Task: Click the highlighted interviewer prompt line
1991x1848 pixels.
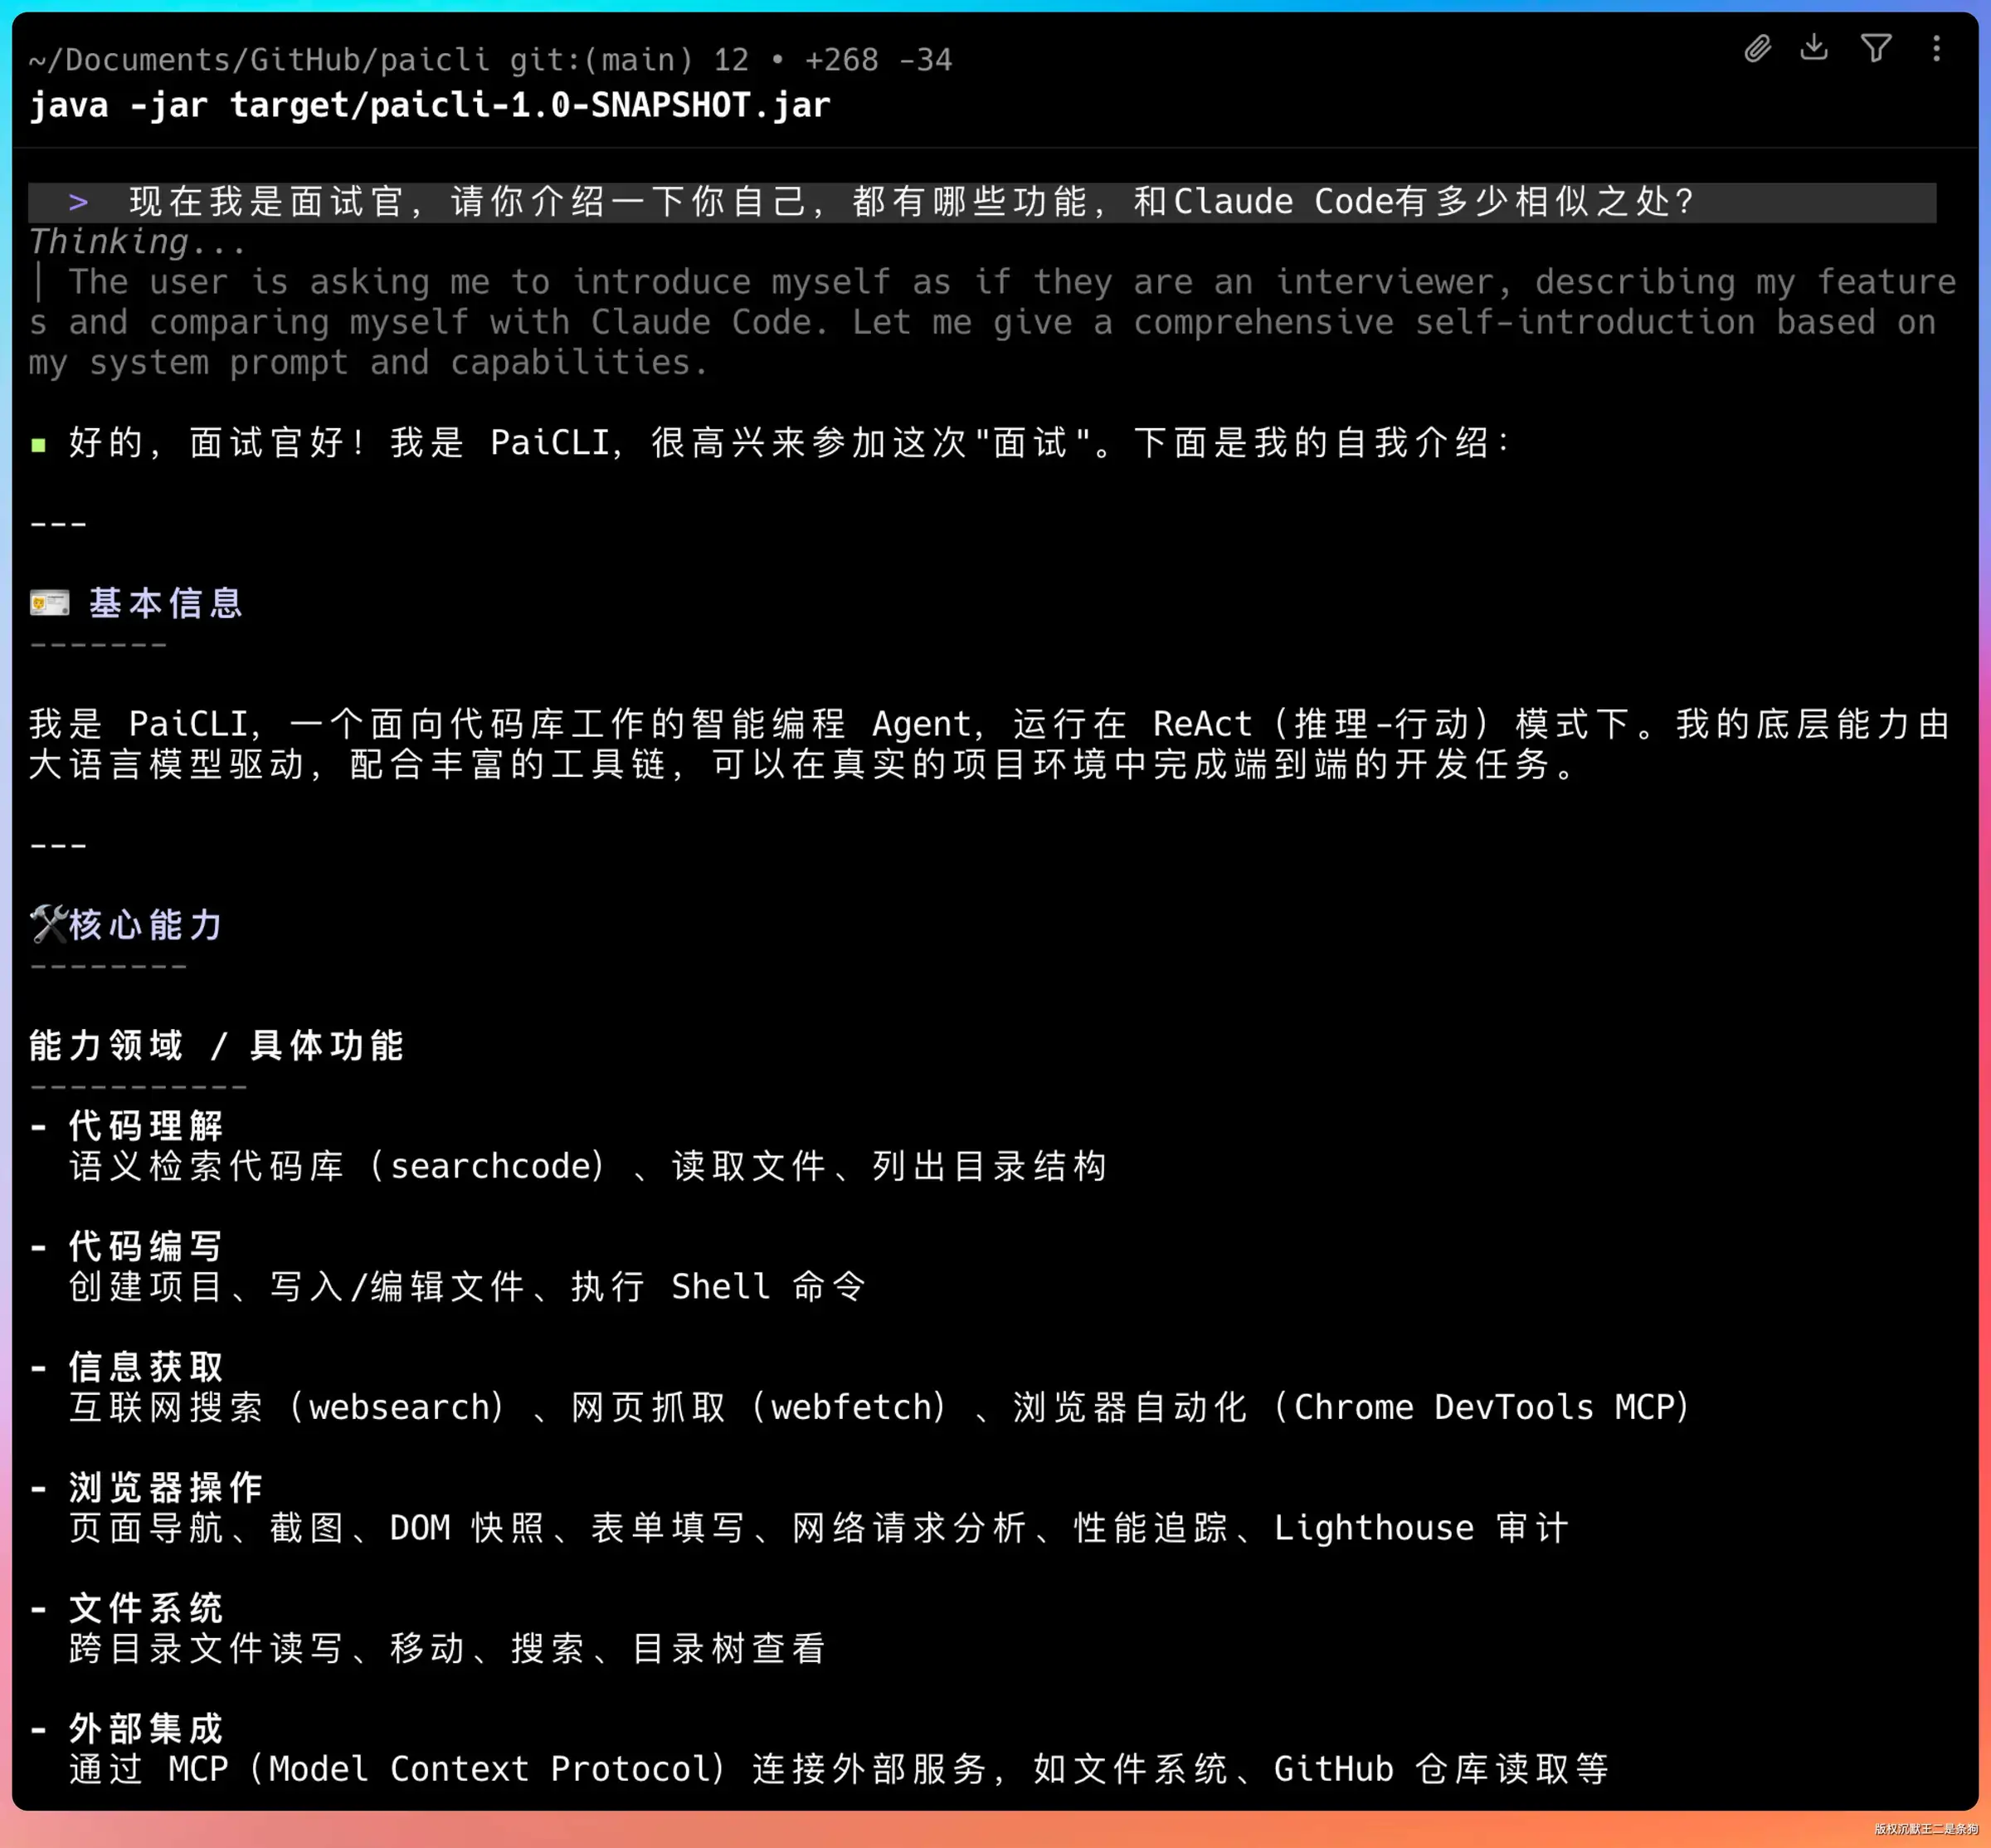Action: coord(982,202)
